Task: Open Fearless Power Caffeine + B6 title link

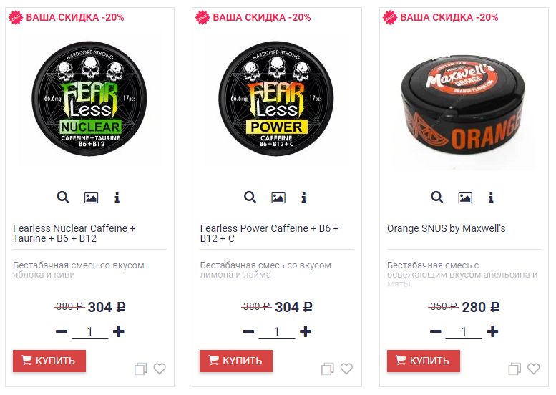Action: (x=269, y=233)
